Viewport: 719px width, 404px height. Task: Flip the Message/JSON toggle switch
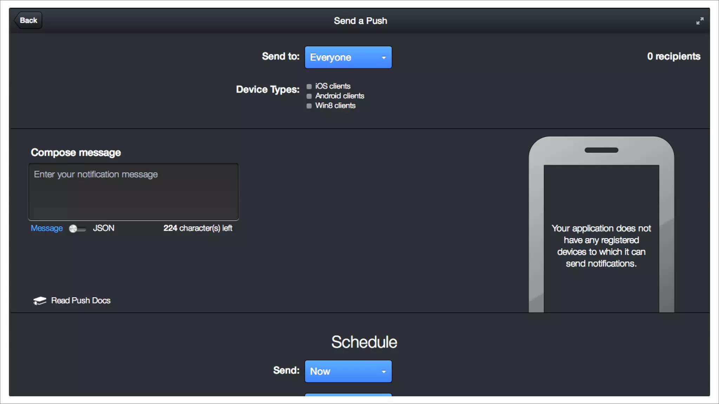pyautogui.click(x=77, y=229)
